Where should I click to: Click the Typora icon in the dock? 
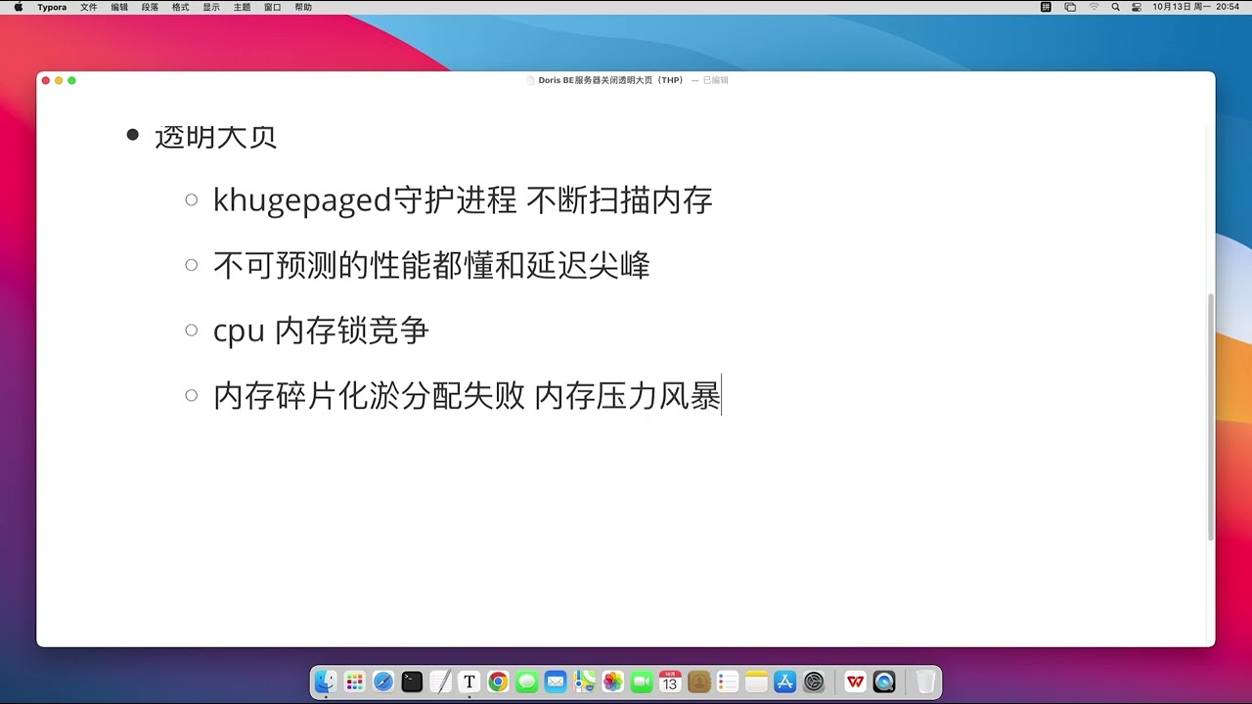point(469,682)
